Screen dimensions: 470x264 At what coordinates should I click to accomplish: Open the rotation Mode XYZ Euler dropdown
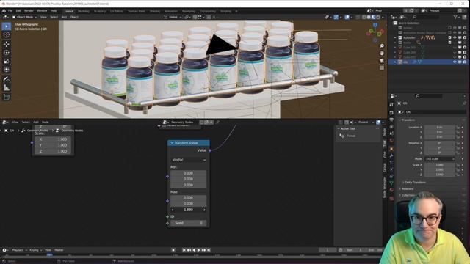440,159
